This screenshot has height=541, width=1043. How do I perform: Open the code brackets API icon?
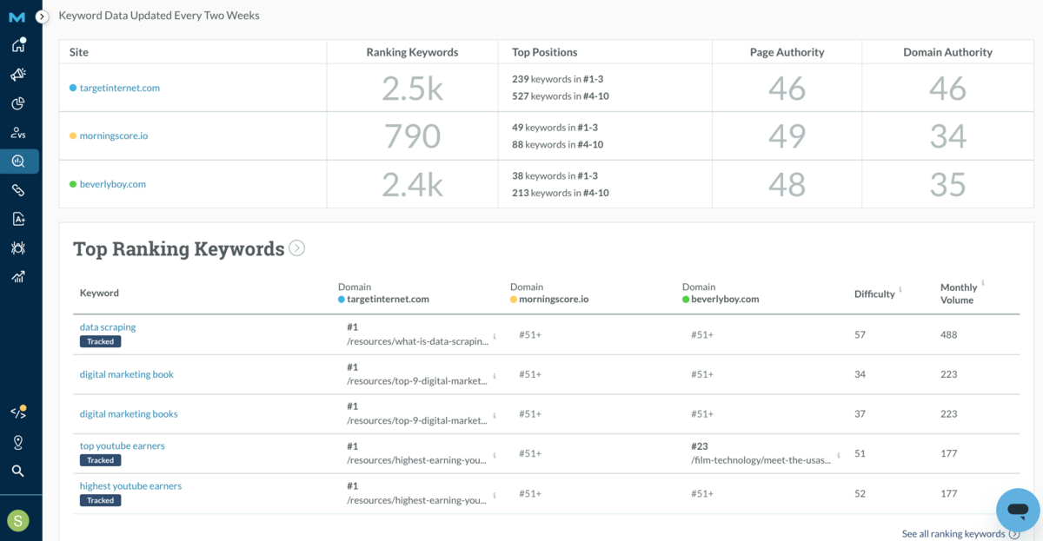[18, 412]
